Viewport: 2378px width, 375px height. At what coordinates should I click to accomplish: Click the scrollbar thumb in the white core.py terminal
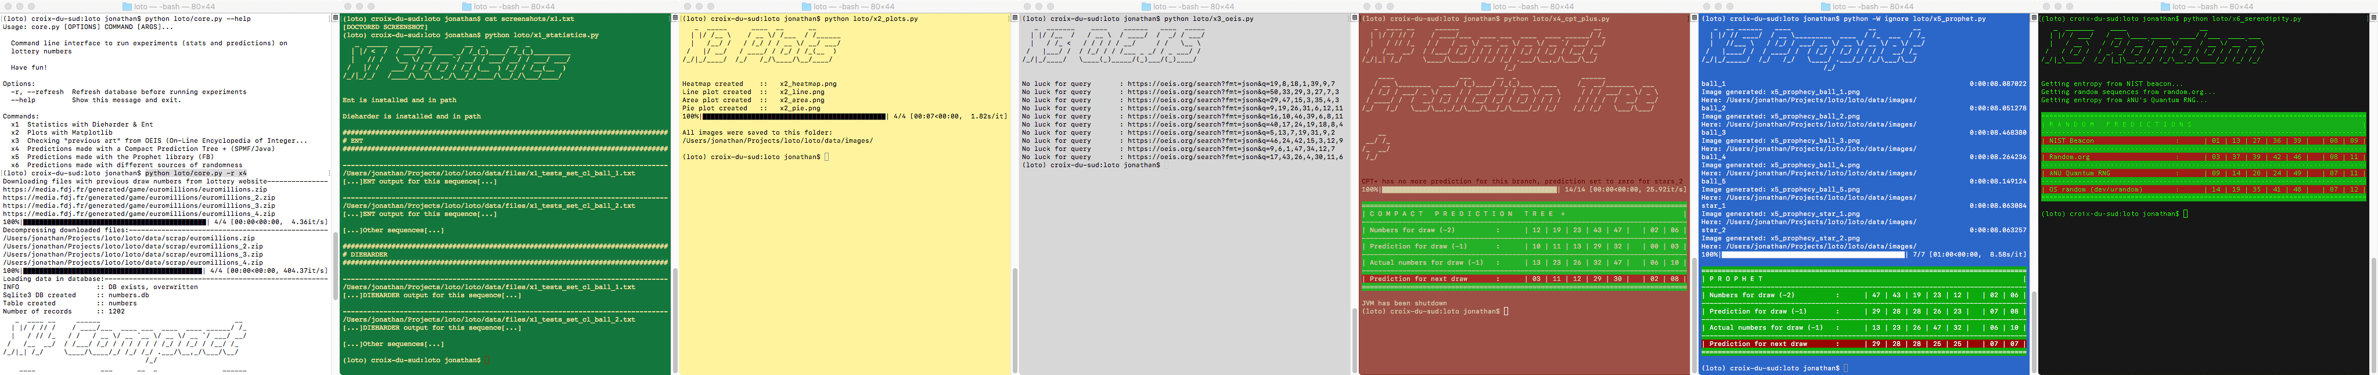click(x=335, y=265)
